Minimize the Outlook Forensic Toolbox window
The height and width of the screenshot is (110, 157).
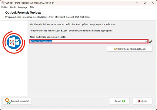tap(137, 3)
